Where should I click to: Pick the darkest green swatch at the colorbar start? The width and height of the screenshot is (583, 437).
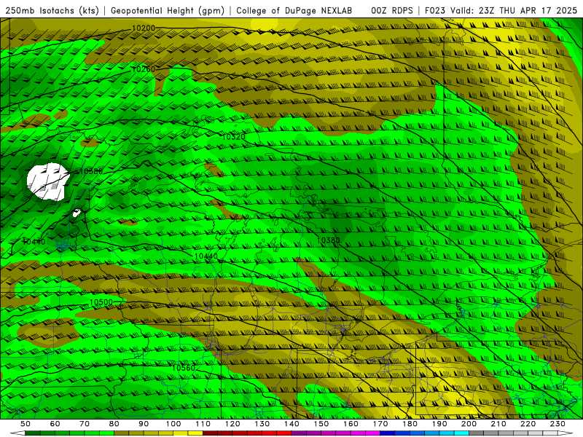(32, 433)
